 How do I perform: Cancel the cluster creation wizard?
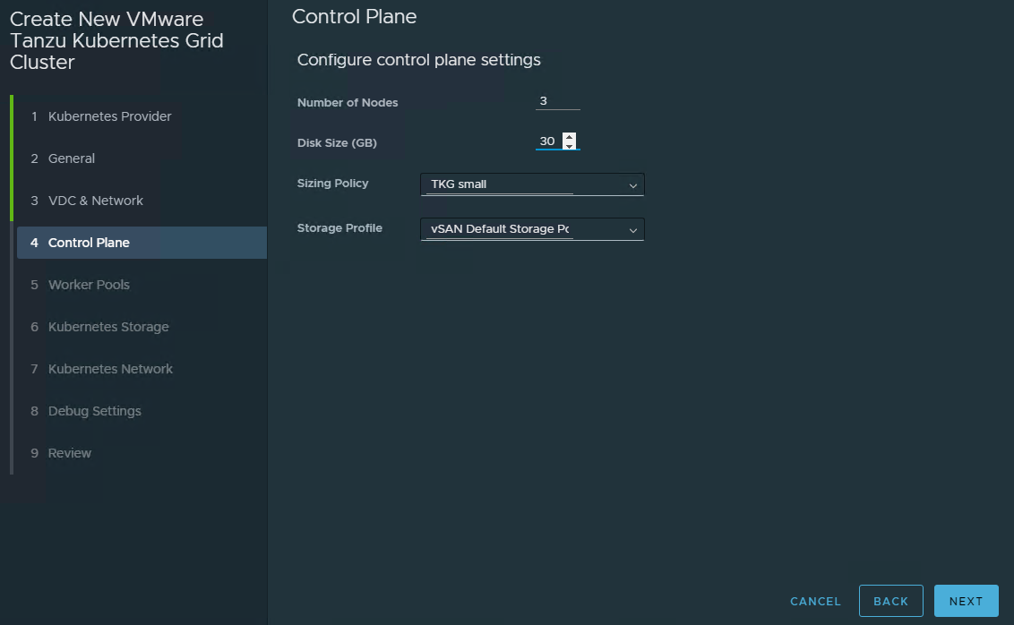pyautogui.click(x=815, y=602)
